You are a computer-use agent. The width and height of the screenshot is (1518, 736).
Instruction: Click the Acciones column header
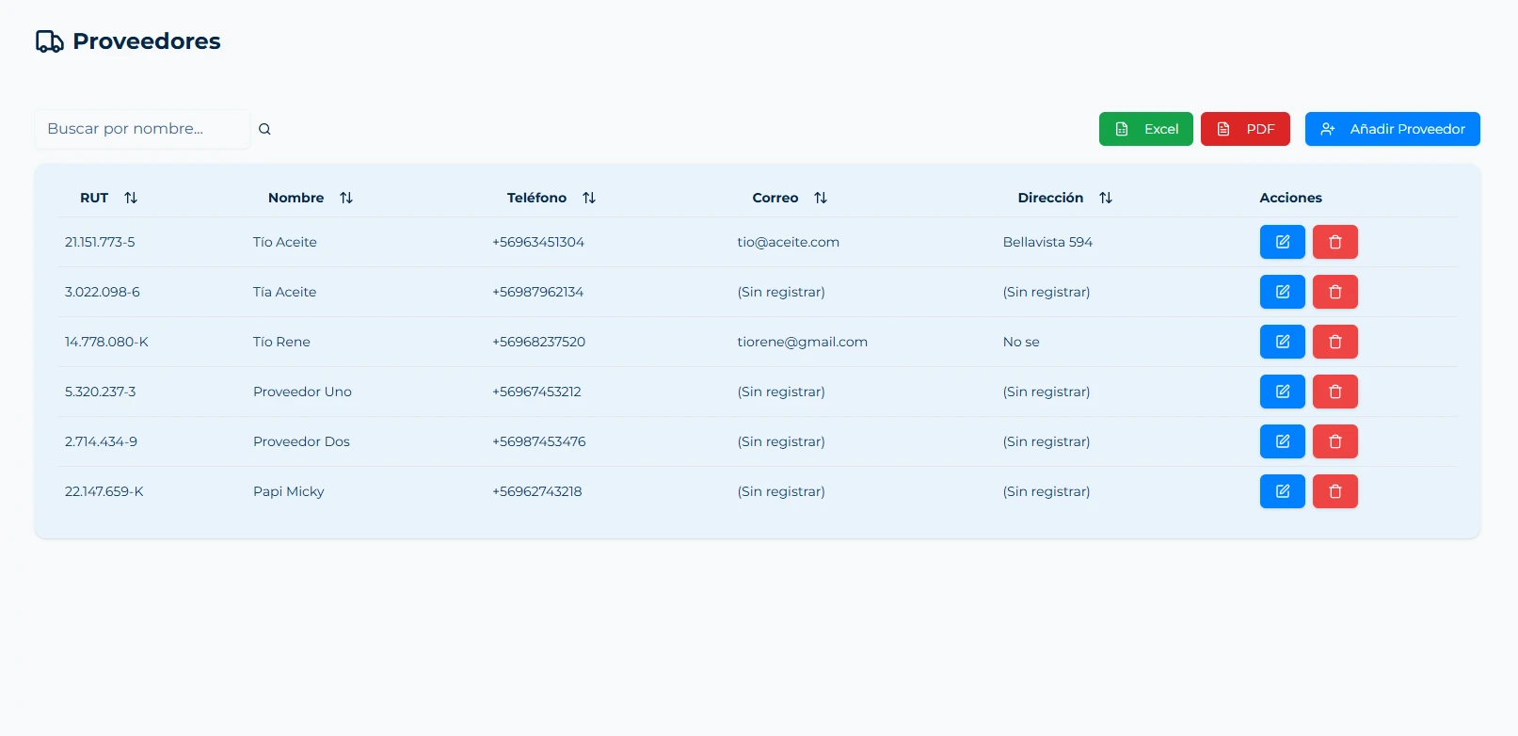(x=1290, y=198)
